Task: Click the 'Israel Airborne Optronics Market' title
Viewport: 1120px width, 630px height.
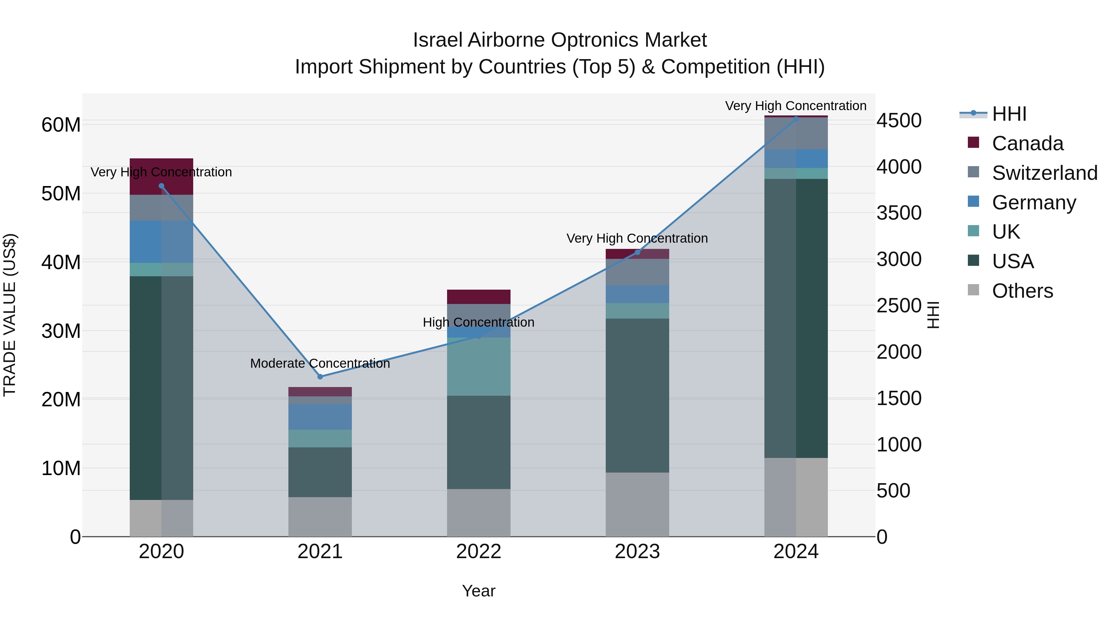Action: coord(560,40)
